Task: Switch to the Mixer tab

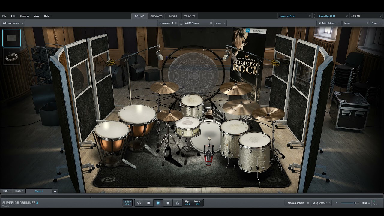Action: (x=173, y=16)
